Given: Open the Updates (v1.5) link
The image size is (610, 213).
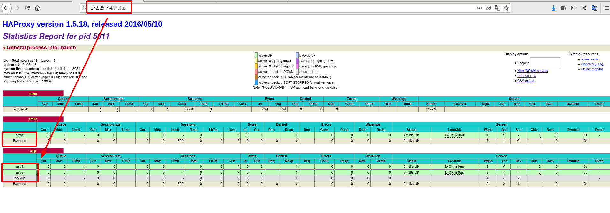Looking at the screenshot, I should click(592, 64).
